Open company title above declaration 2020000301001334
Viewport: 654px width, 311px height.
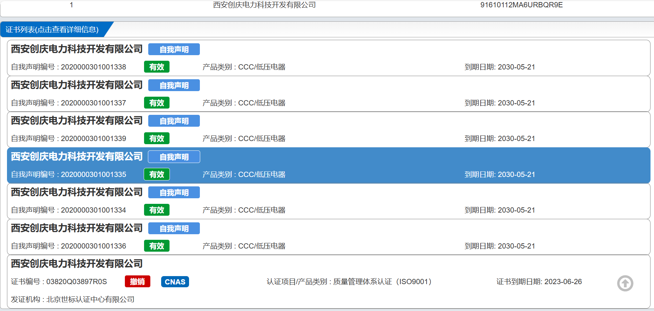tap(77, 192)
